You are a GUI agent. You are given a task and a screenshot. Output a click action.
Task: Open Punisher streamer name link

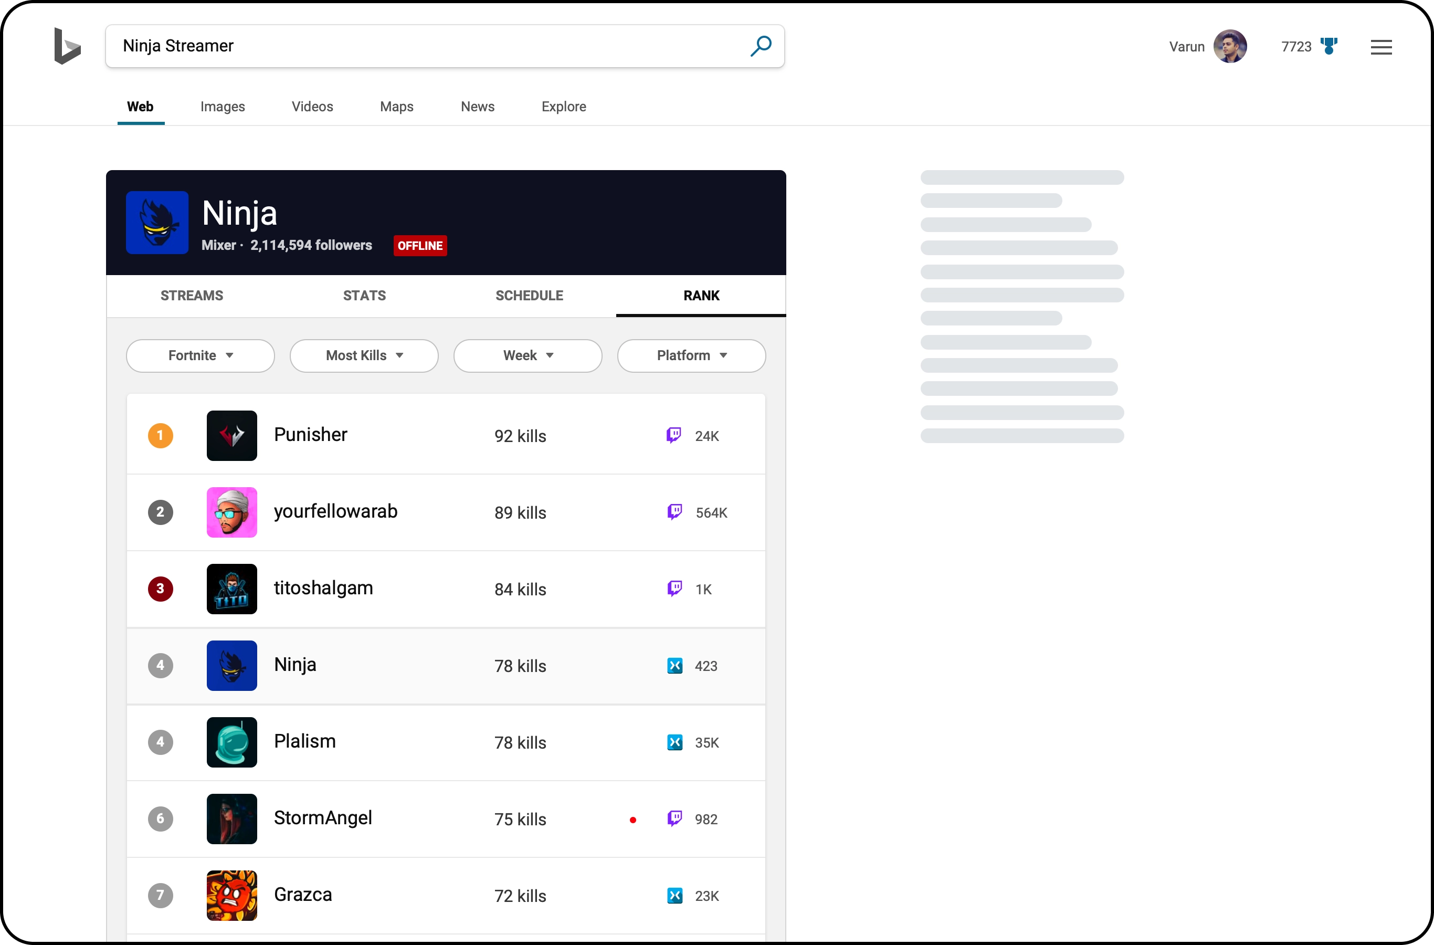[x=310, y=435]
